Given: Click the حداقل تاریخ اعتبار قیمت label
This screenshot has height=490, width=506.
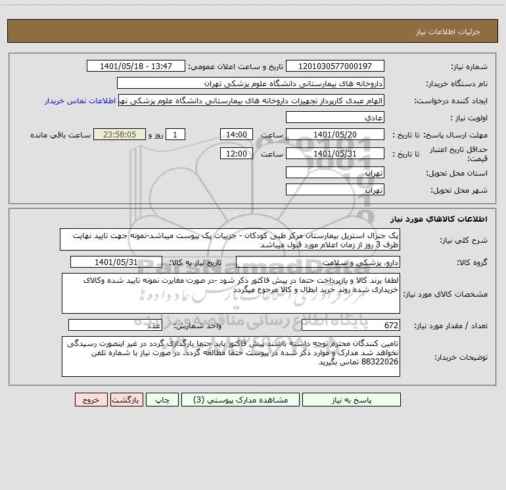Looking at the screenshot, I should tap(459, 154).
